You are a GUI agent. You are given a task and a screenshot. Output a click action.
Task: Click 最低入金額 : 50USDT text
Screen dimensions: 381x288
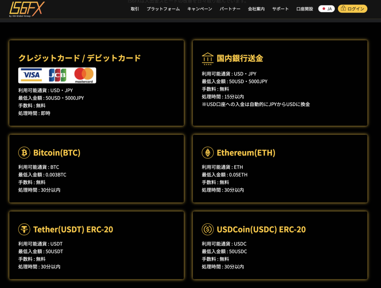(x=41, y=251)
